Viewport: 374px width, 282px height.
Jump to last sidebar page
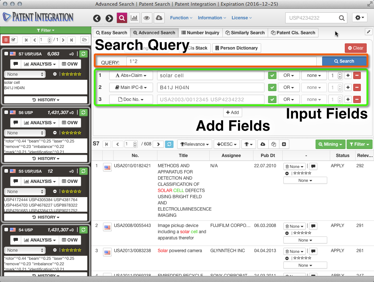(71, 40)
